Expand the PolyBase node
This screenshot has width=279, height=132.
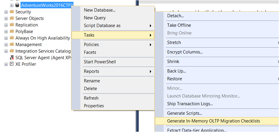[6, 32]
